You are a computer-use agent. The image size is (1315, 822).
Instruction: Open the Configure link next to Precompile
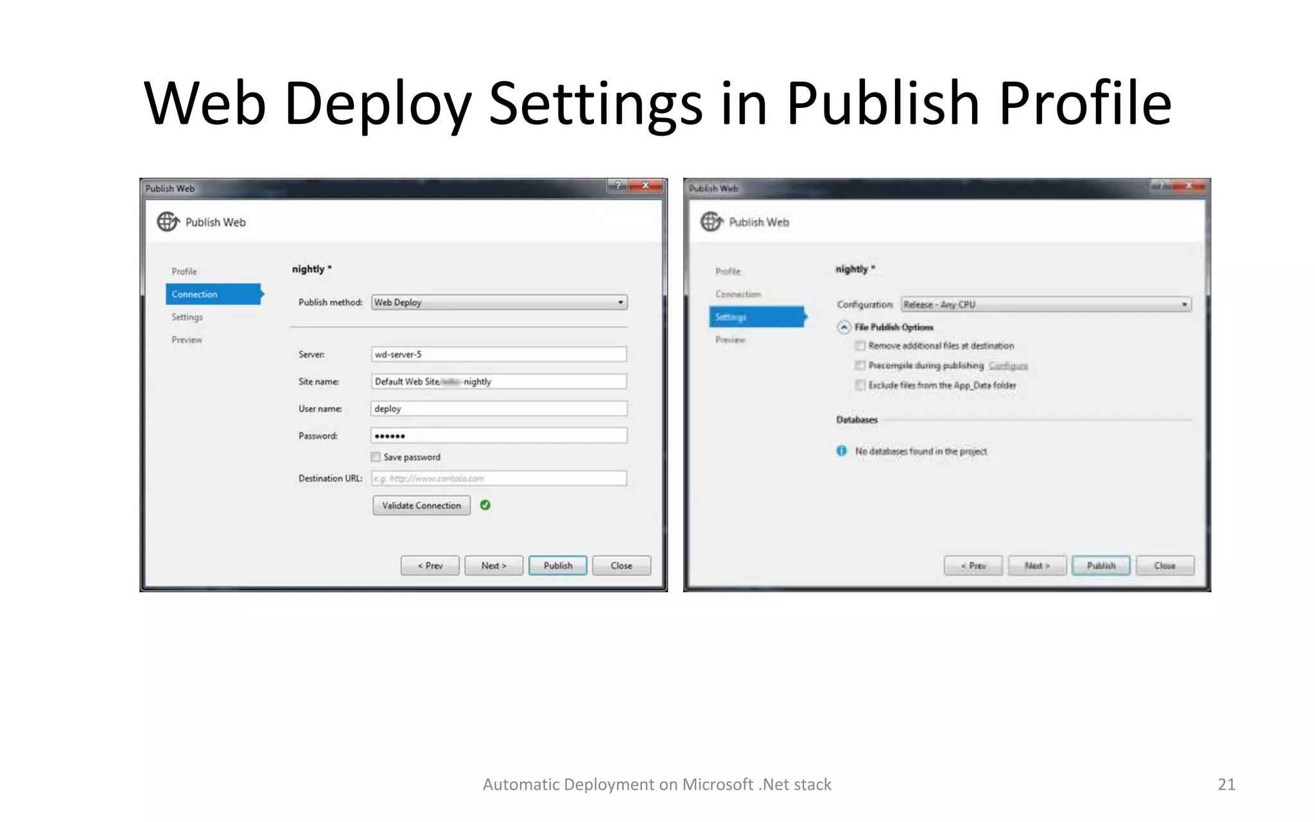pos(1008,365)
